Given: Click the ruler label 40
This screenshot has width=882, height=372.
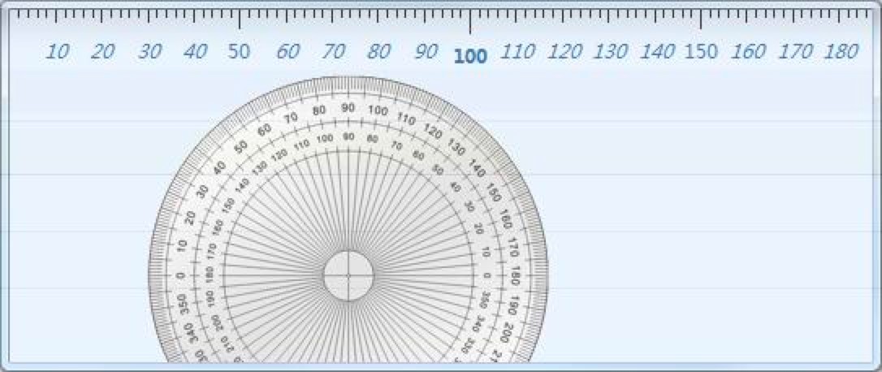Looking at the screenshot, I should 195,52.
